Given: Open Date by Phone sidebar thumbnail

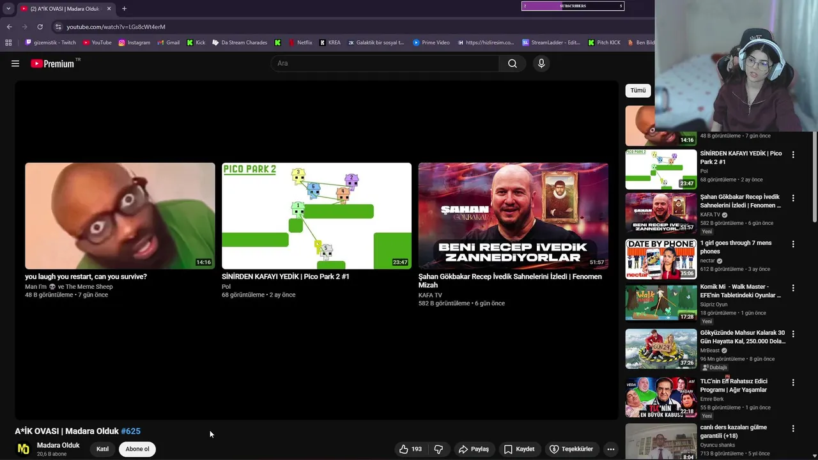Looking at the screenshot, I should pyautogui.click(x=661, y=259).
